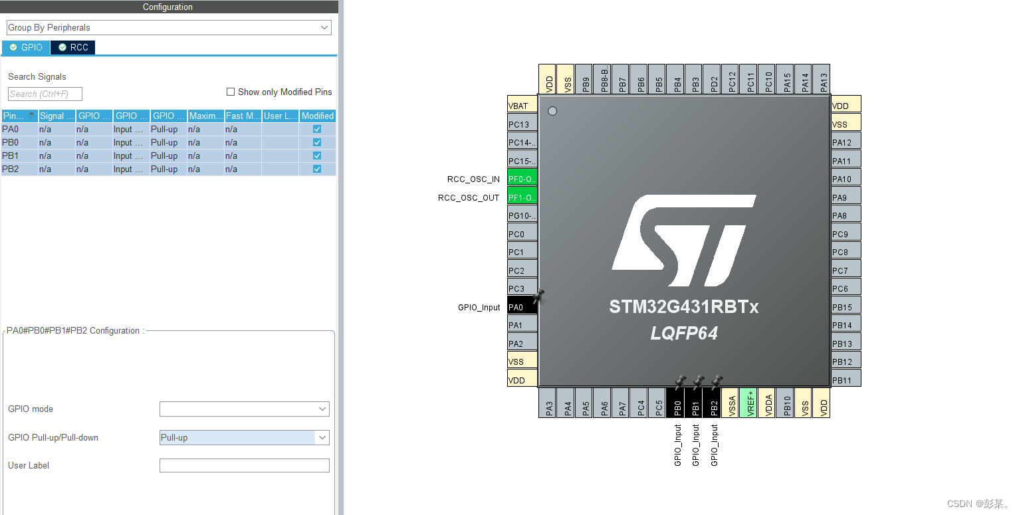The height and width of the screenshot is (515, 1017).
Task: Sort the table by the Signal column
Action: click(56, 116)
